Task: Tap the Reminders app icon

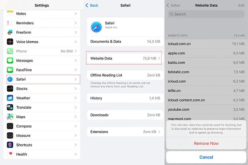Action: [x=10, y=23]
